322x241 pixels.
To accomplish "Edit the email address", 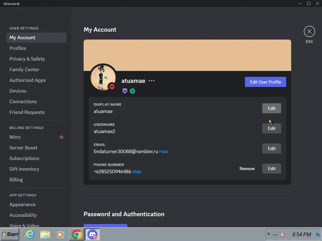I will [x=271, y=148].
